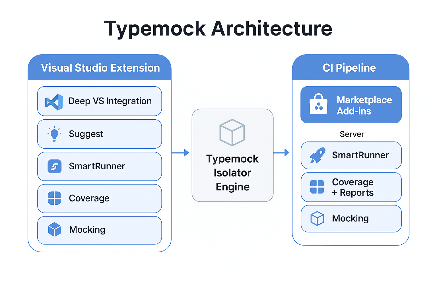Viewport: 437px width, 291px height.
Task: Select the Deep VS Integration item
Action: click(x=100, y=101)
